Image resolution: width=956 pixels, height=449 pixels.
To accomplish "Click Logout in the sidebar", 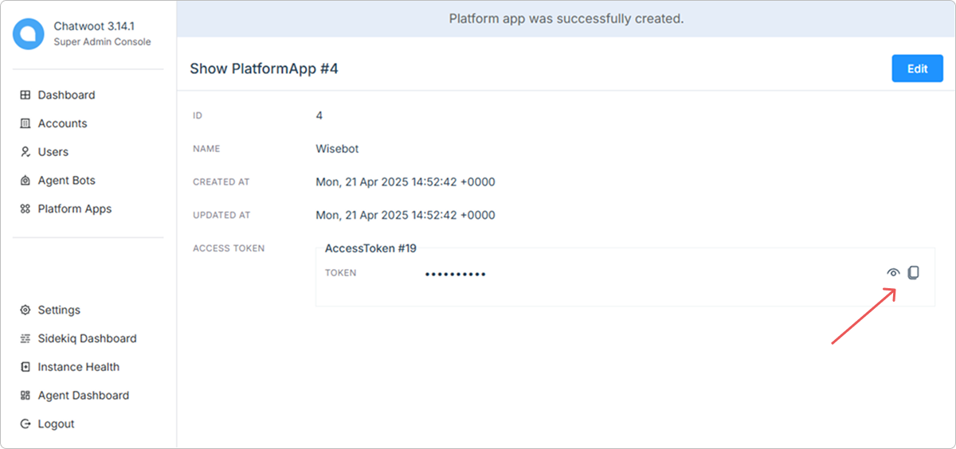I will pos(56,424).
